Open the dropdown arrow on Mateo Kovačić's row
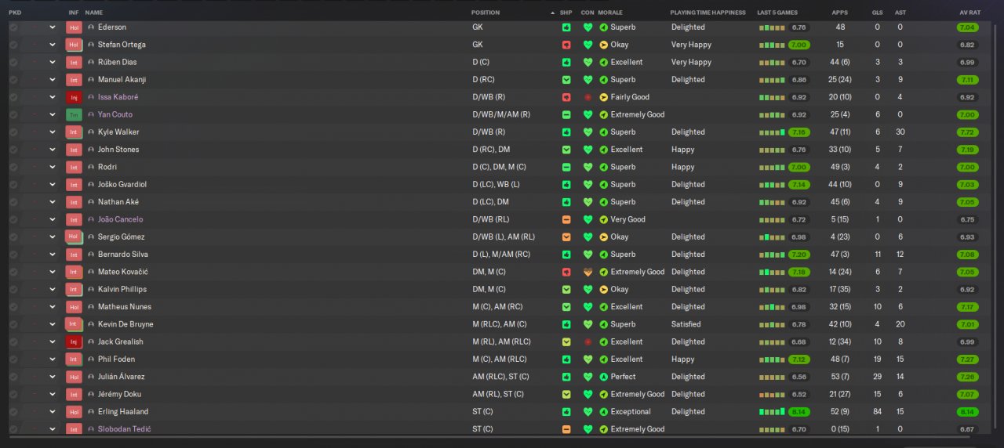Image resolution: width=1004 pixels, height=448 pixels. [53, 272]
